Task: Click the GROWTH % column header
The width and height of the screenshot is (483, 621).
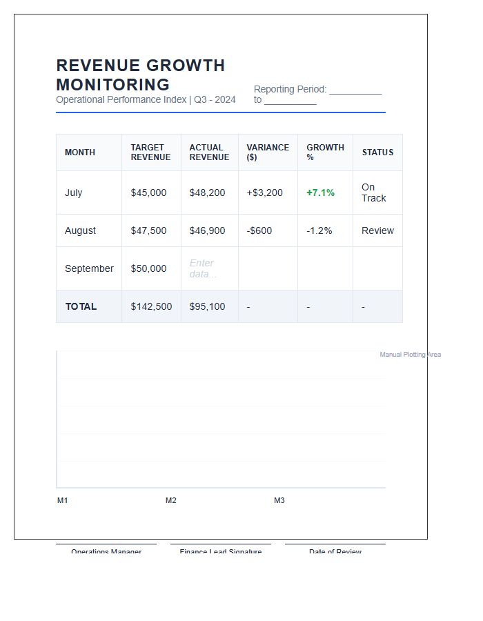Action: 325,152
